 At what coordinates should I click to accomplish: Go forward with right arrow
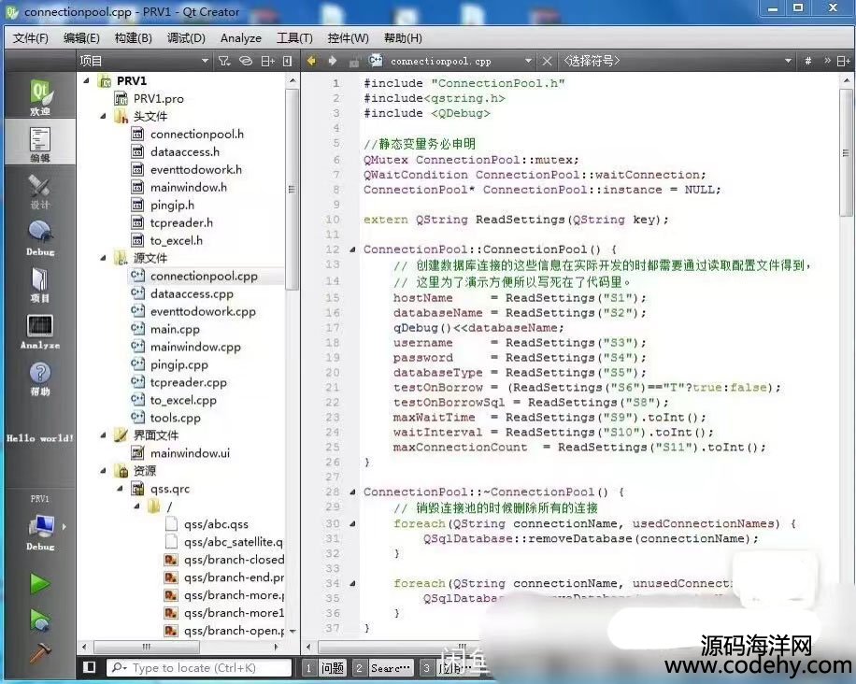[333, 61]
